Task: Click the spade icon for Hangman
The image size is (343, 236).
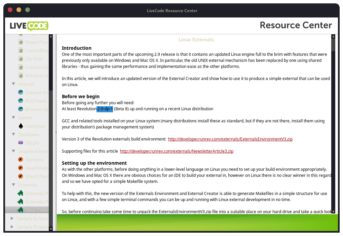Action: (21, 126)
